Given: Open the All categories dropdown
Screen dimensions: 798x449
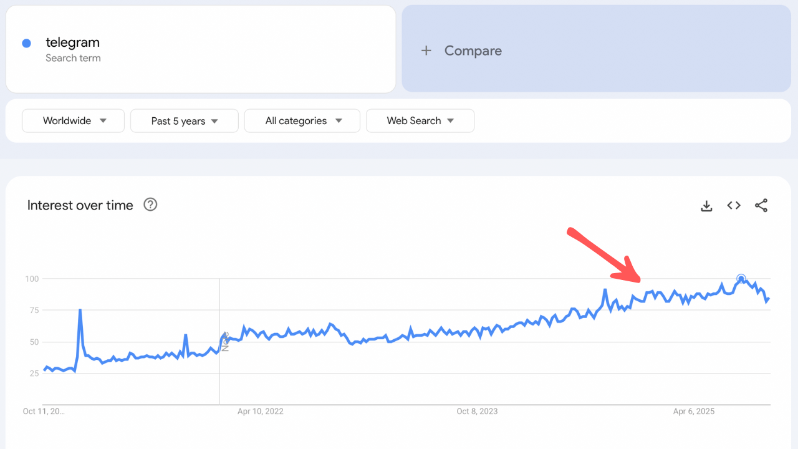Looking at the screenshot, I should [302, 121].
